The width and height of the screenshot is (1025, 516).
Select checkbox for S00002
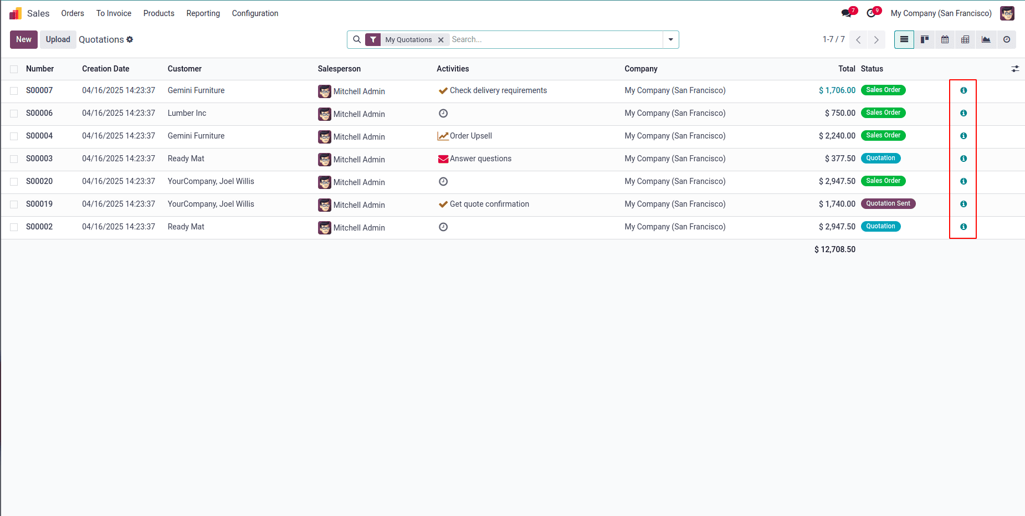coord(14,227)
